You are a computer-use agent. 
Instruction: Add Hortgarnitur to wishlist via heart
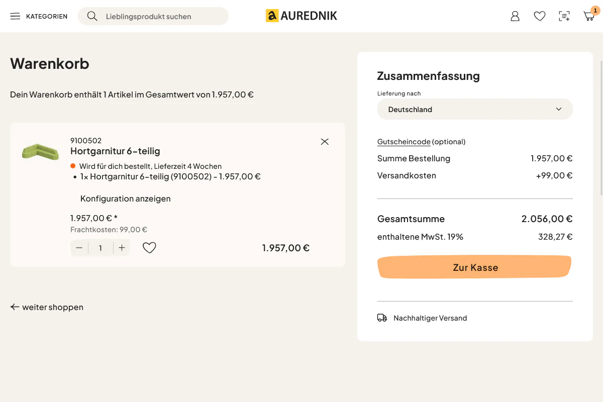point(149,248)
